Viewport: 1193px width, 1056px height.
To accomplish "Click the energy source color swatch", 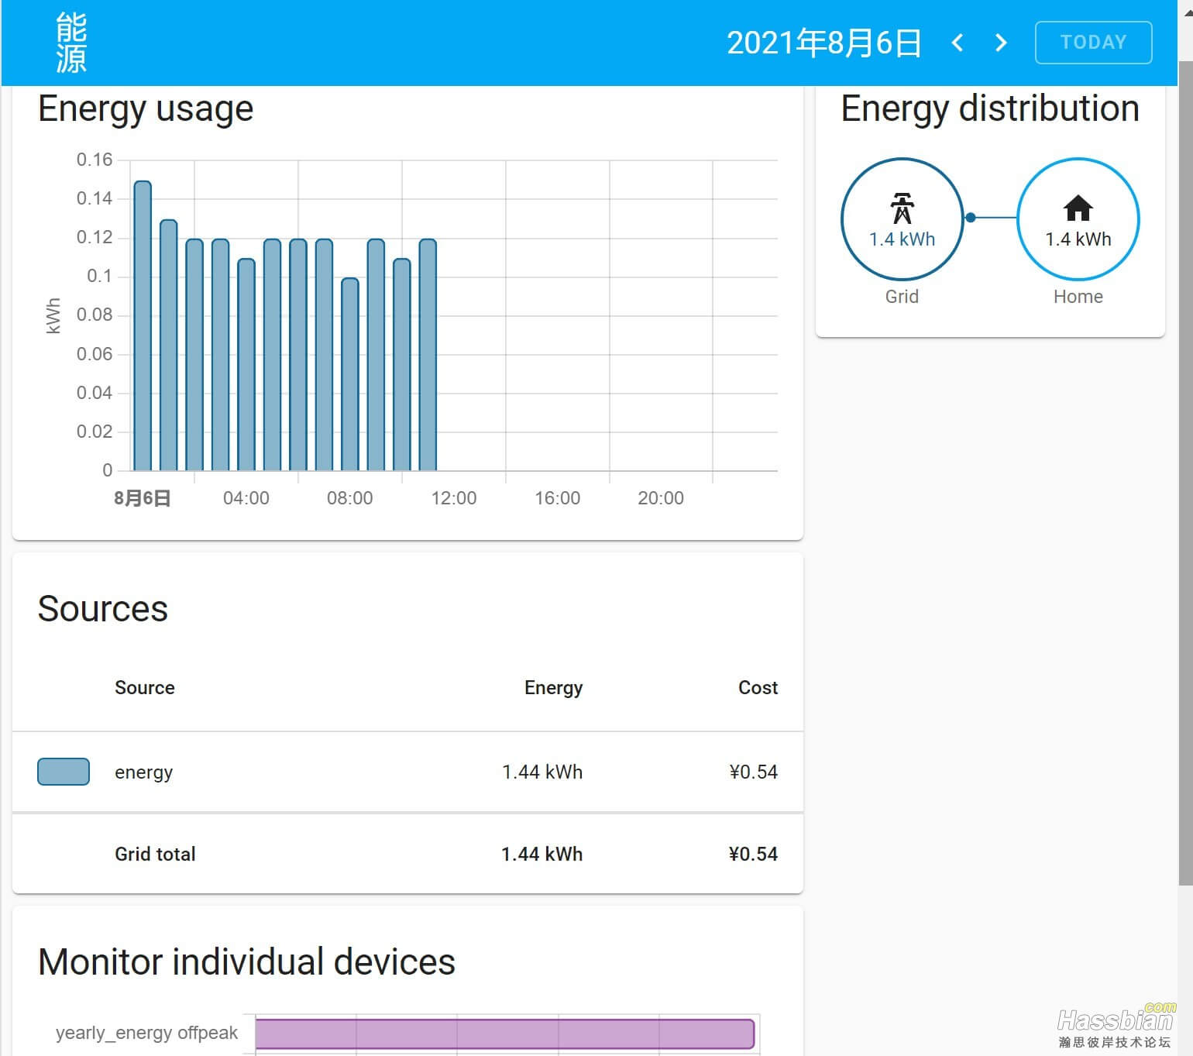I will pyautogui.click(x=64, y=772).
